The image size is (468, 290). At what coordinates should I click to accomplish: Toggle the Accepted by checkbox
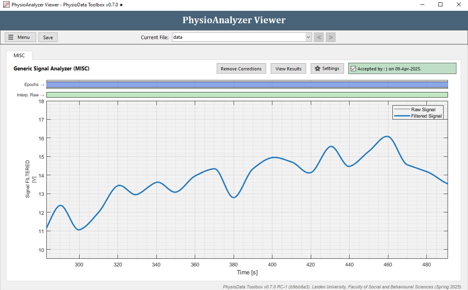353,69
